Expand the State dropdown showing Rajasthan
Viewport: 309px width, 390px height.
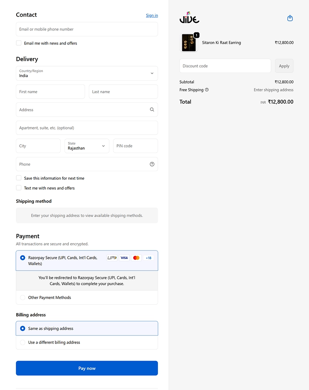click(x=87, y=146)
